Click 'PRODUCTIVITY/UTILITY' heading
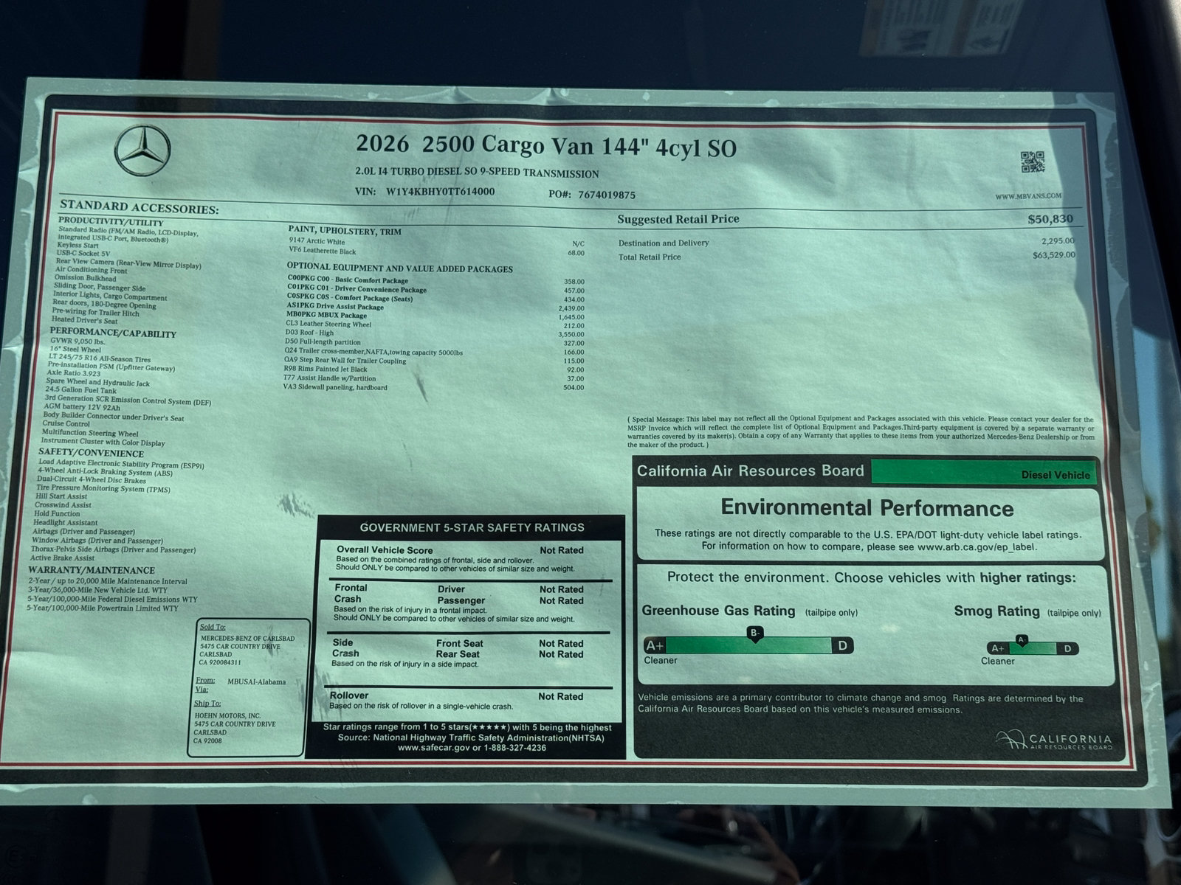The width and height of the screenshot is (1181, 885). (x=111, y=221)
